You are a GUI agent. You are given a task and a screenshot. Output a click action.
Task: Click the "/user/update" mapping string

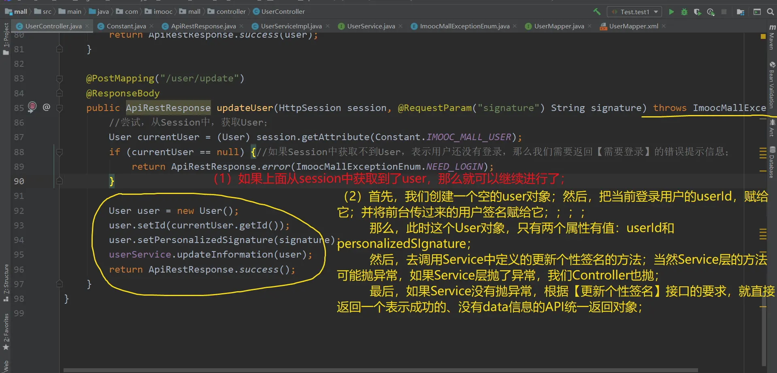pyautogui.click(x=200, y=79)
